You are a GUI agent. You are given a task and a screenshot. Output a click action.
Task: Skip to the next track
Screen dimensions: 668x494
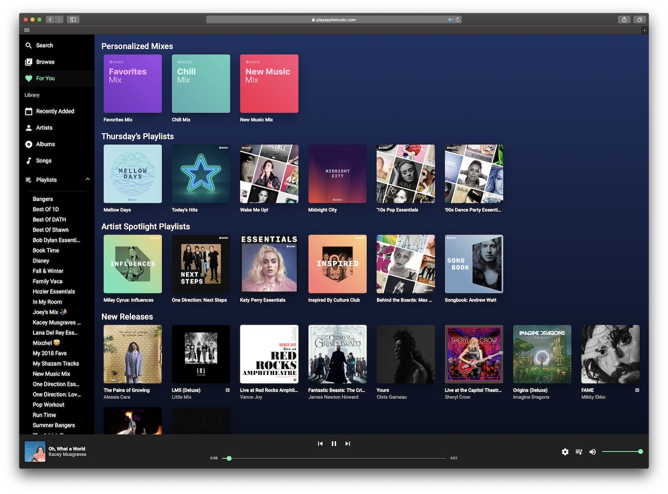coord(347,444)
